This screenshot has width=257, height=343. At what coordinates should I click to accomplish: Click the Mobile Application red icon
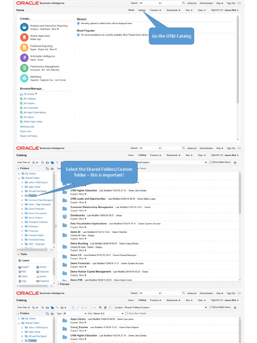click(24, 37)
